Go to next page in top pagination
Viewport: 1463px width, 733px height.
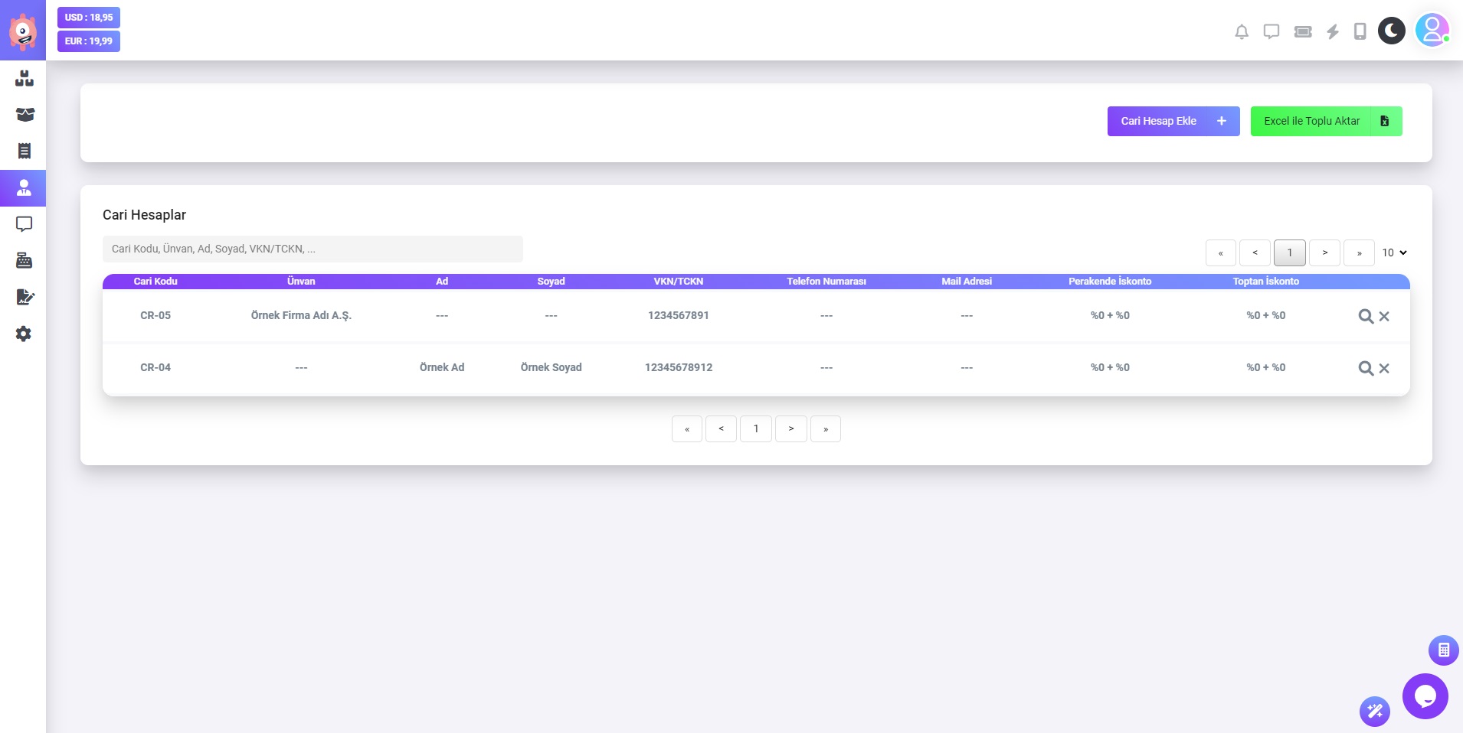[x=1324, y=252]
